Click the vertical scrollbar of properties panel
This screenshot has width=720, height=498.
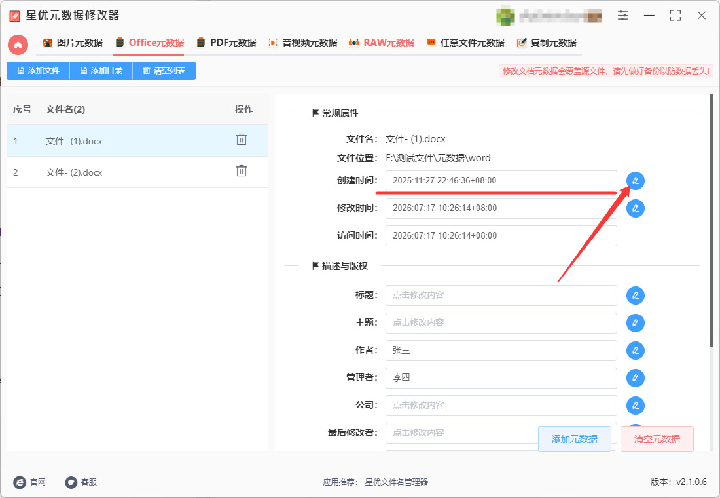point(711,221)
